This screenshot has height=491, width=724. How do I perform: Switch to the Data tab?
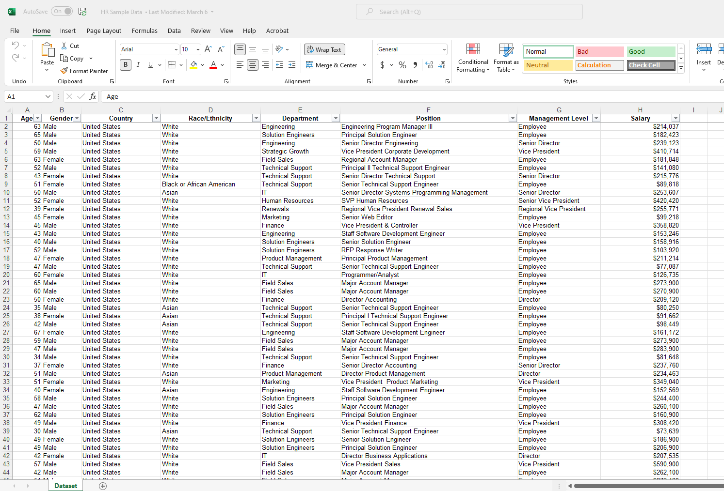174,31
